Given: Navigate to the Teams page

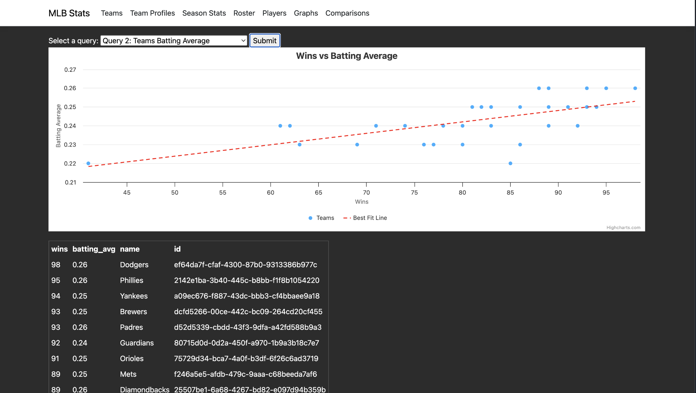Looking at the screenshot, I should [112, 13].
